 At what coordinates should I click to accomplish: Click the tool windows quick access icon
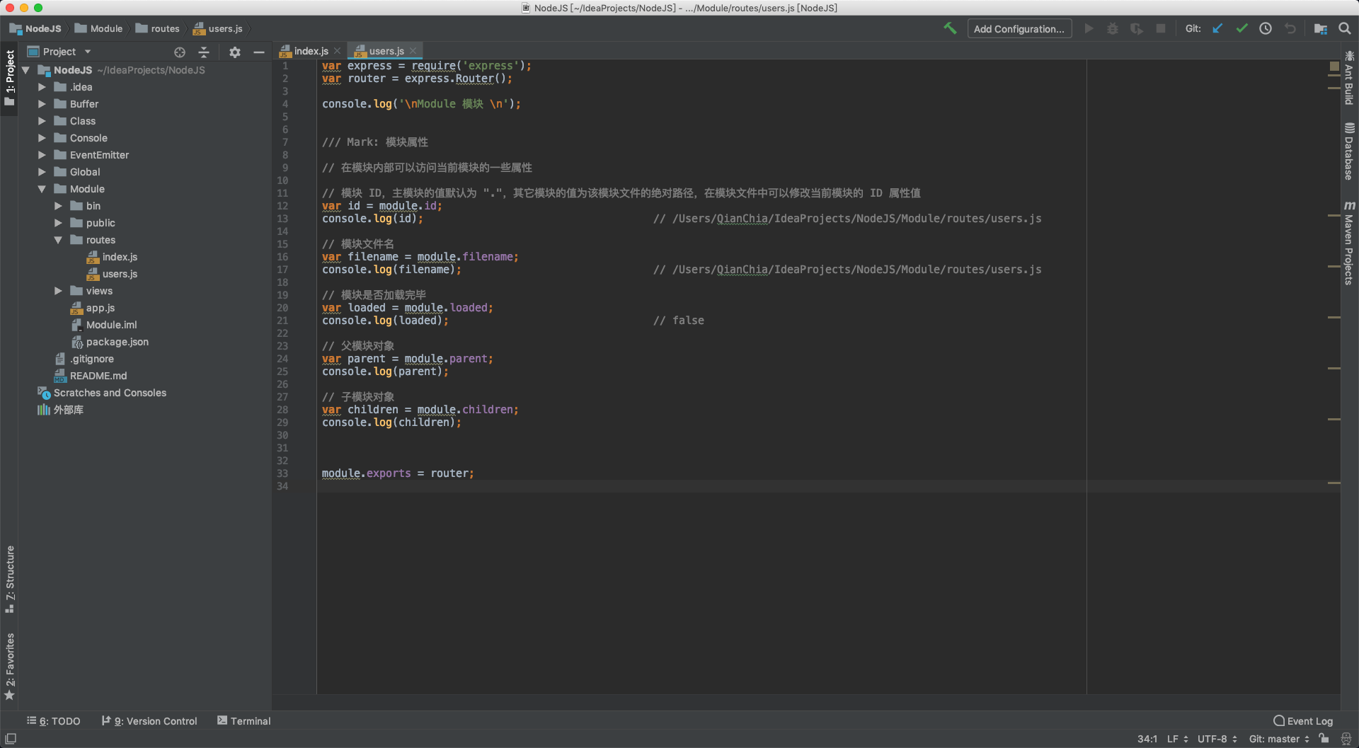(x=11, y=739)
